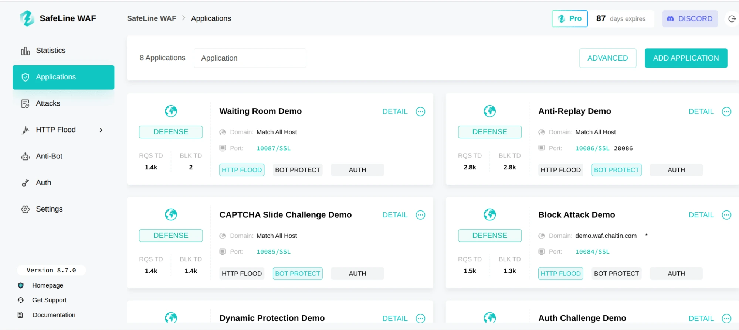Go to the Attacks page
This screenshot has height=330, width=739.
coord(63,103)
